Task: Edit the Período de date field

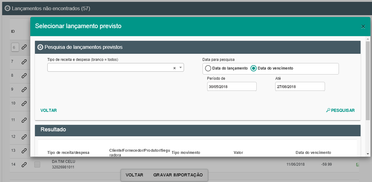Action: coord(232,87)
